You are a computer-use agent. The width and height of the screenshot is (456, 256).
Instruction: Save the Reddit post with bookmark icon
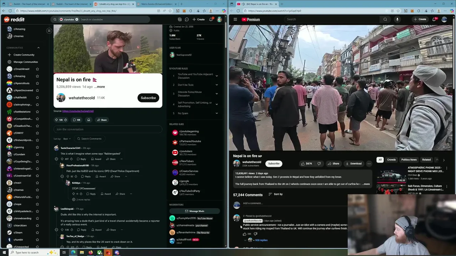(89, 120)
